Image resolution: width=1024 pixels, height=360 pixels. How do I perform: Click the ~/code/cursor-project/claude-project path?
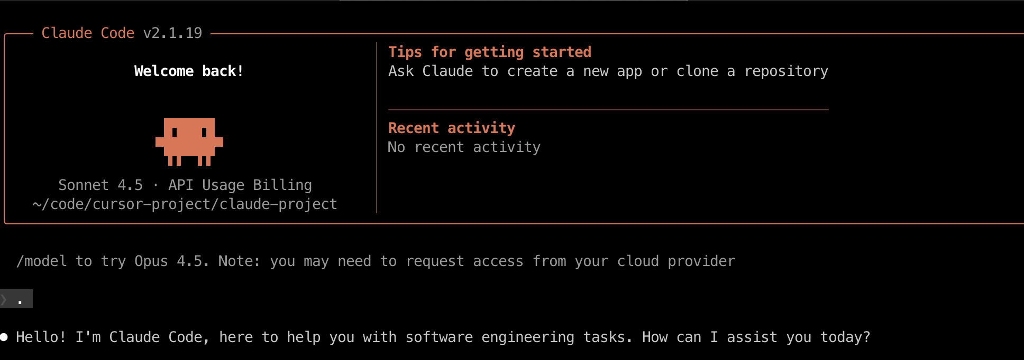point(185,204)
